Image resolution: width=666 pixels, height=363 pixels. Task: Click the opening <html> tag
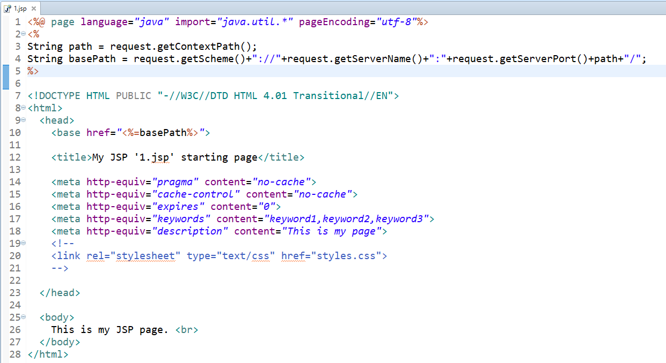click(45, 108)
